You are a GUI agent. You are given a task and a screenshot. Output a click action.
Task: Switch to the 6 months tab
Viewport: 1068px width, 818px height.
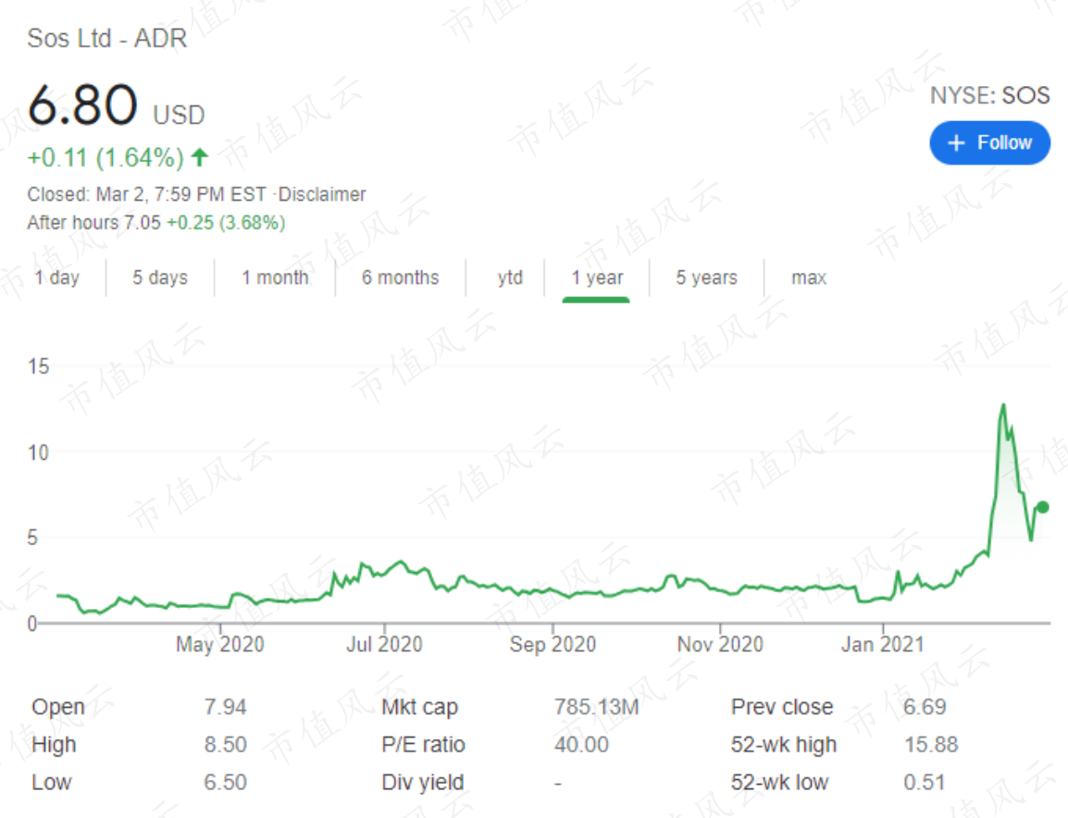click(x=401, y=278)
